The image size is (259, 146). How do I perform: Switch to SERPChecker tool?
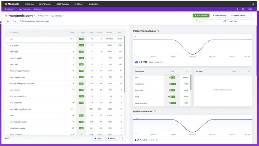pos(45,4)
